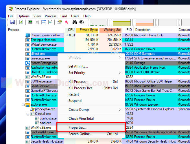
Task: Click the binoculars Find Handle icon
Action: [75, 22]
